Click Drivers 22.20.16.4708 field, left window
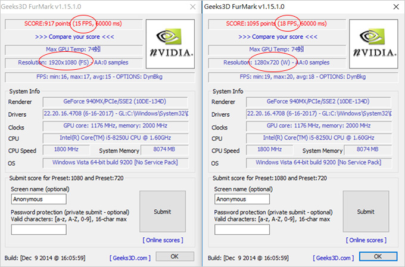The width and height of the screenshot is (405, 267). [116, 114]
